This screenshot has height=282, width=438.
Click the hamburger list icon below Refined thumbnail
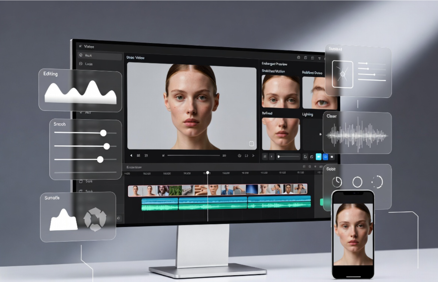265,157
